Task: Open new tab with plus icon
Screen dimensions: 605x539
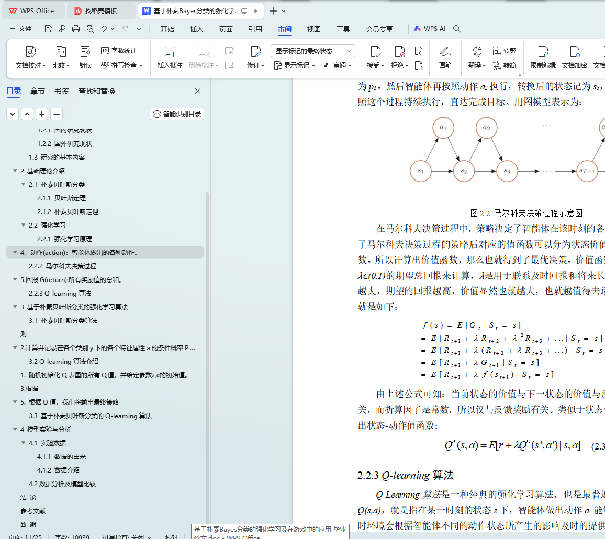Action: tap(273, 11)
